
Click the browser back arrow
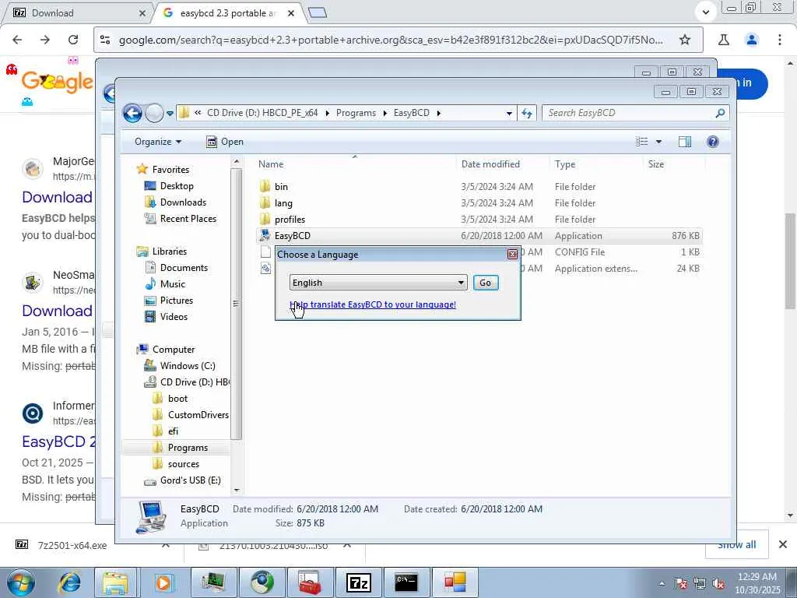pyautogui.click(x=17, y=40)
